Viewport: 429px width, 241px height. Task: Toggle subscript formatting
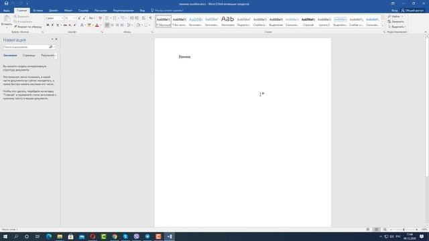[x=70, y=25]
